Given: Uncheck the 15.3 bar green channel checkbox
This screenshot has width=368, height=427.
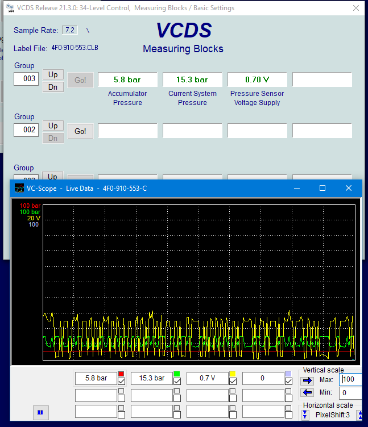Looking at the screenshot, I should point(177,381).
